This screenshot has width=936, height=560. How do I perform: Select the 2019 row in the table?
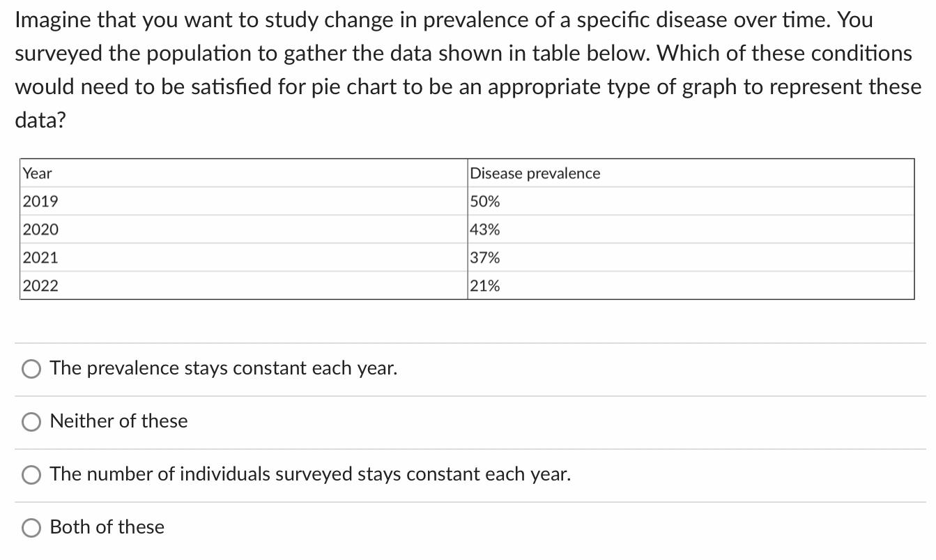40,202
